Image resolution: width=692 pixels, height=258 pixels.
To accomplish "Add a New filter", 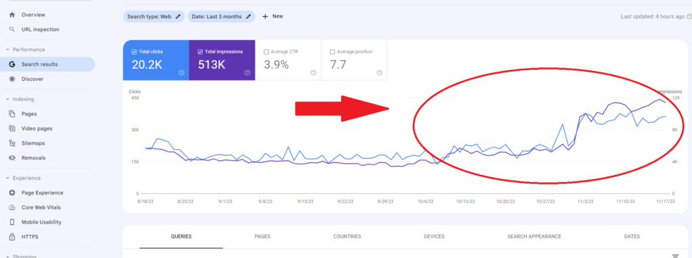I will pos(273,16).
